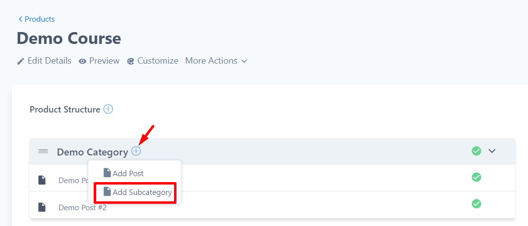Open the Customize link

pos(157,61)
